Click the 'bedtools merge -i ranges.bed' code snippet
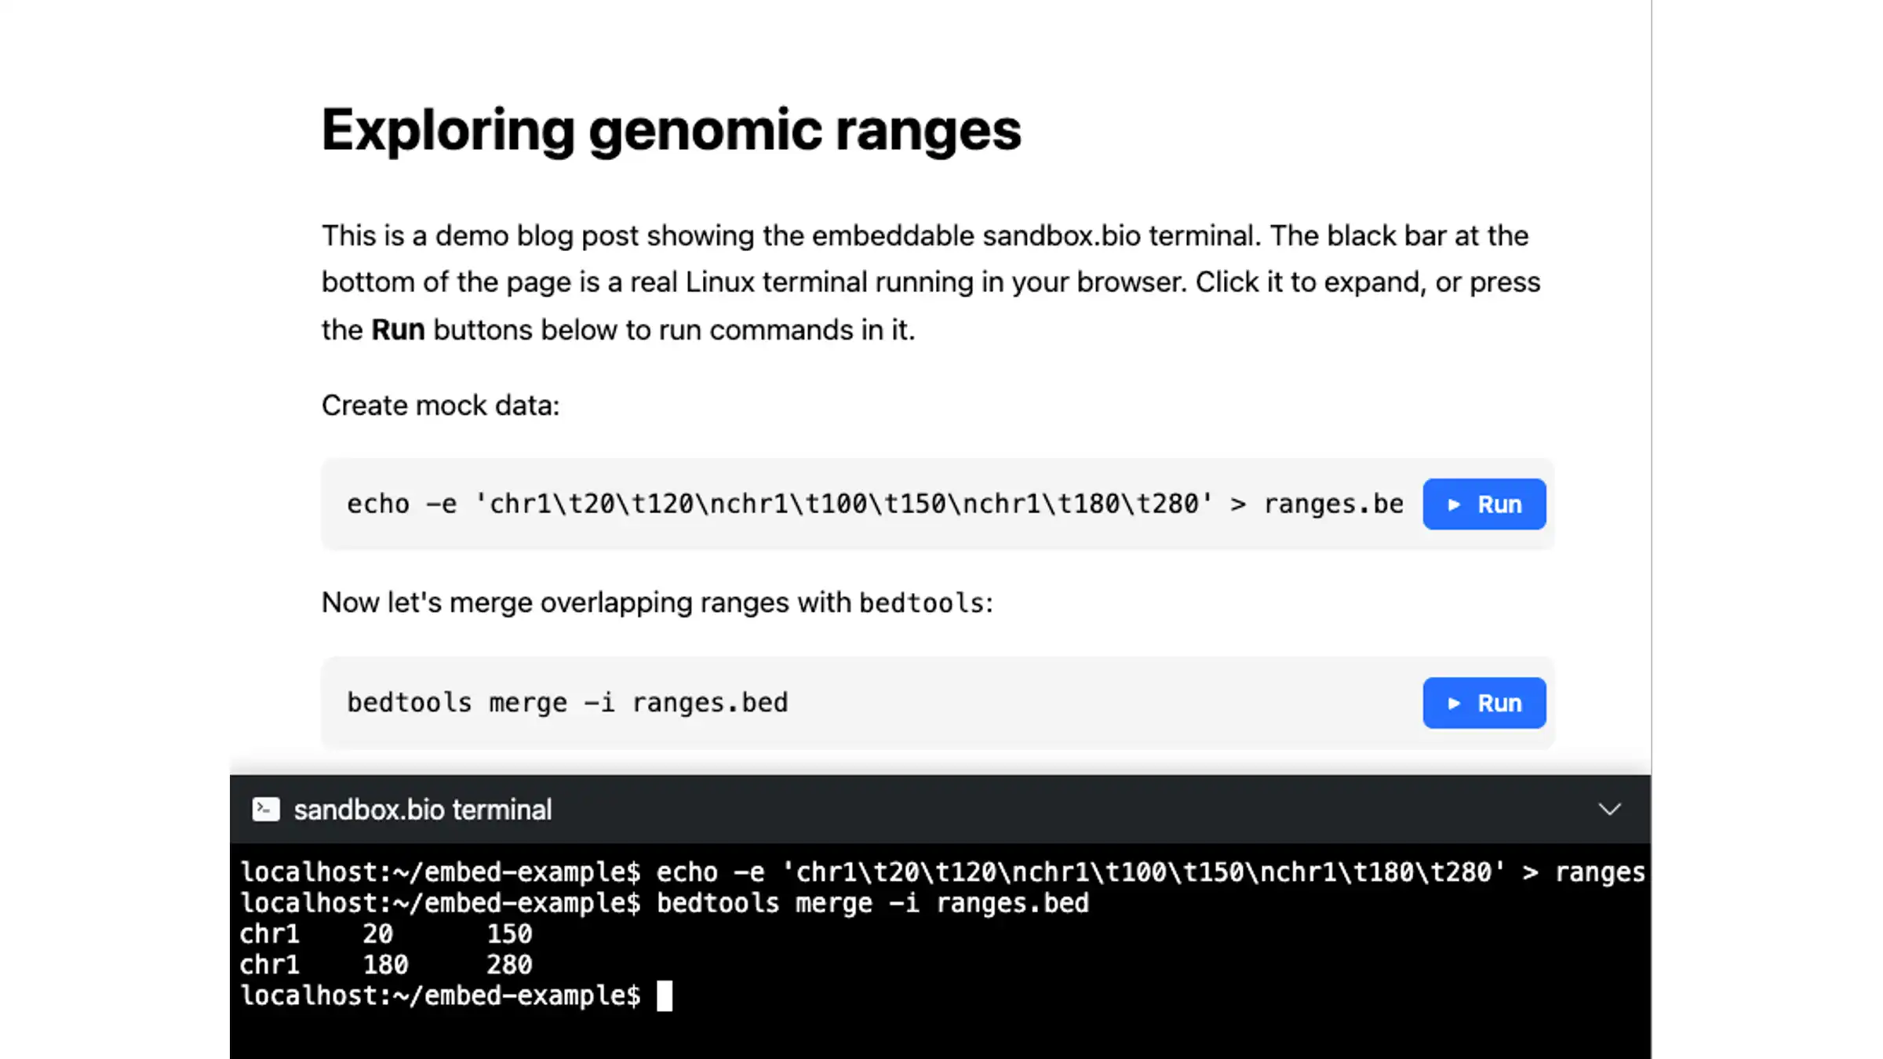Image resolution: width=1883 pixels, height=1059 pixels. pyautogui.click(x=567, y=703)
